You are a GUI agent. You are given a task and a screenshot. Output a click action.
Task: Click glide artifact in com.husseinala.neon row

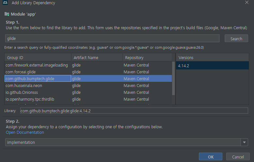[x=76, y=85]
